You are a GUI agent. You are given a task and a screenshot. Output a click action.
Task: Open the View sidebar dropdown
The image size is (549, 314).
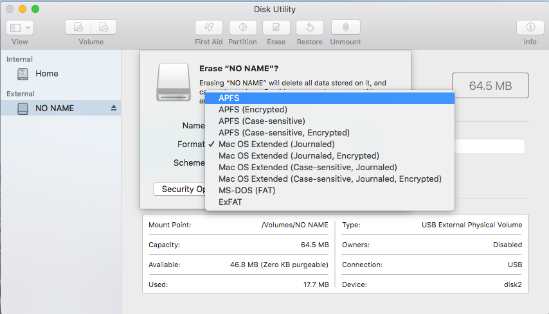click(x=20, y=28)
